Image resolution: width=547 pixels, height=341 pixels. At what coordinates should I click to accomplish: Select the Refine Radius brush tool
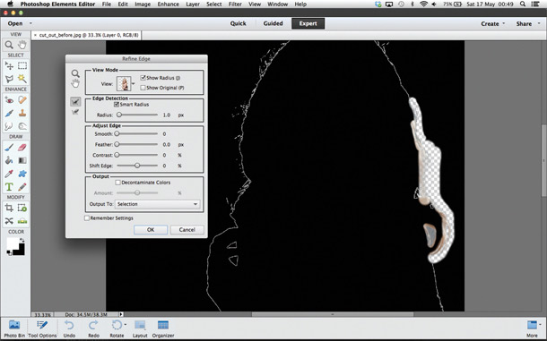[75, 101]
